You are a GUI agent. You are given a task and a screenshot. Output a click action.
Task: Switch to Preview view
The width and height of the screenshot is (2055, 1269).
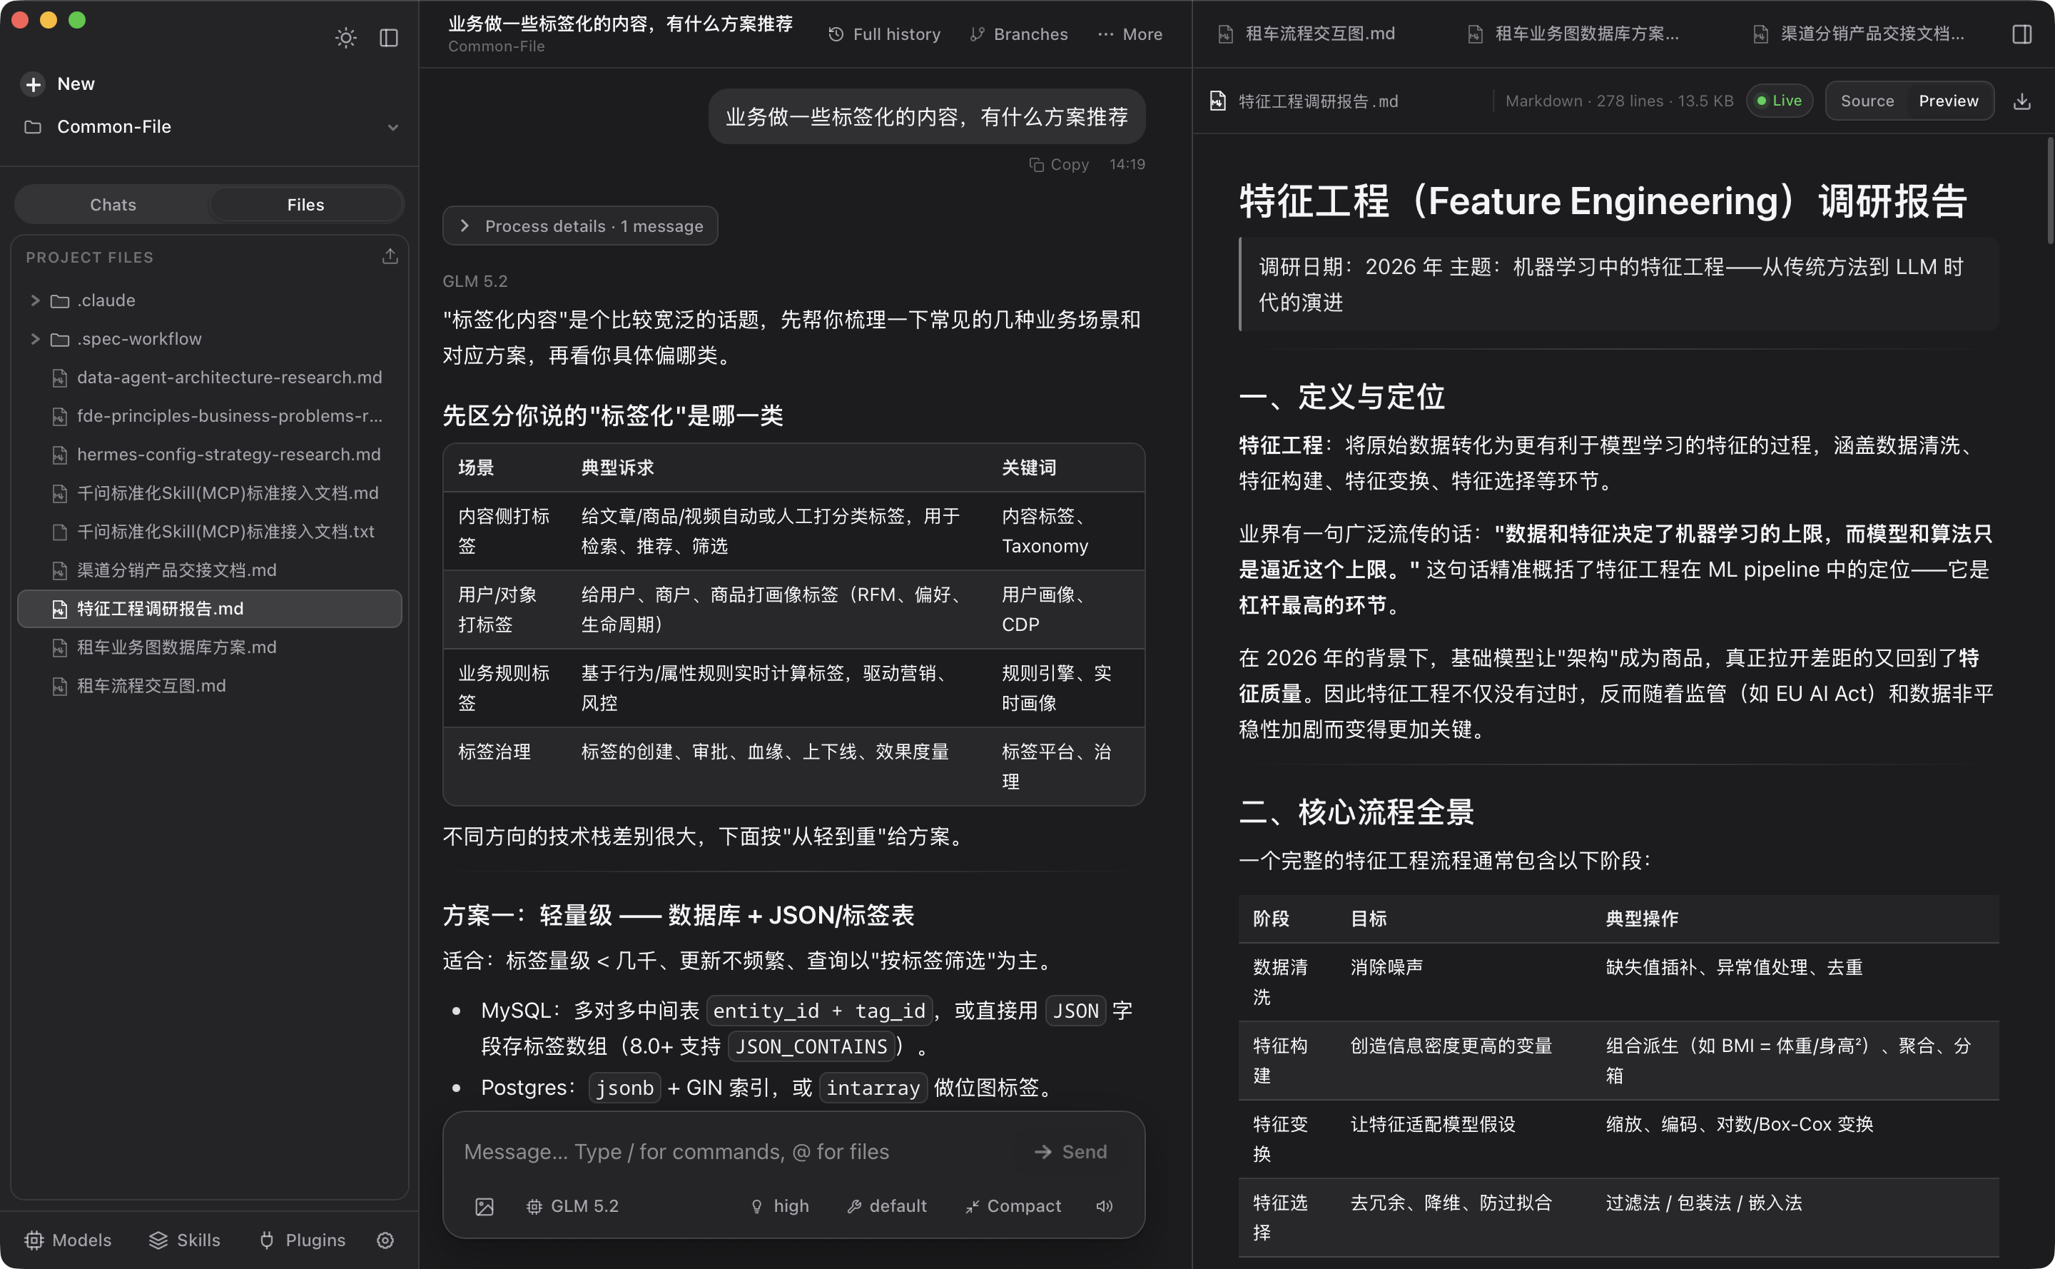coord(1949,101)
